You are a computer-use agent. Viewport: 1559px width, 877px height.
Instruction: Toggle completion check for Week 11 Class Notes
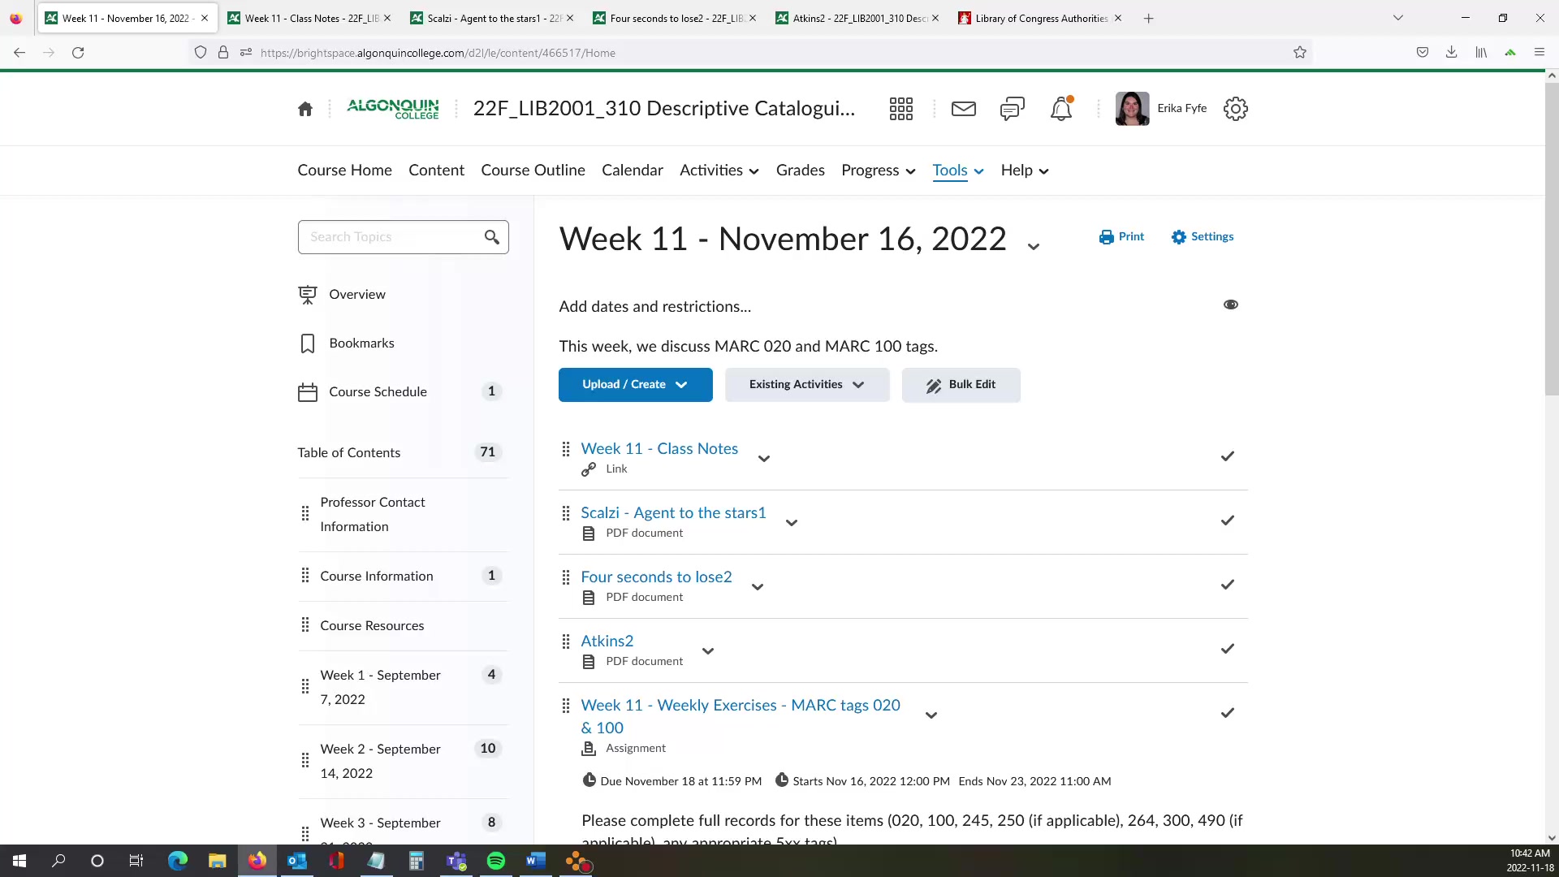[1227, 456]
